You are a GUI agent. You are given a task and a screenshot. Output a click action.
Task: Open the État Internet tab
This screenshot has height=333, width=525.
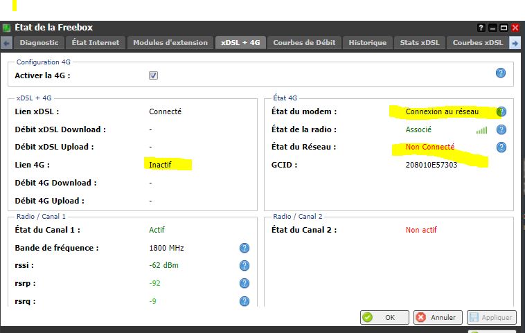[96, 43]
